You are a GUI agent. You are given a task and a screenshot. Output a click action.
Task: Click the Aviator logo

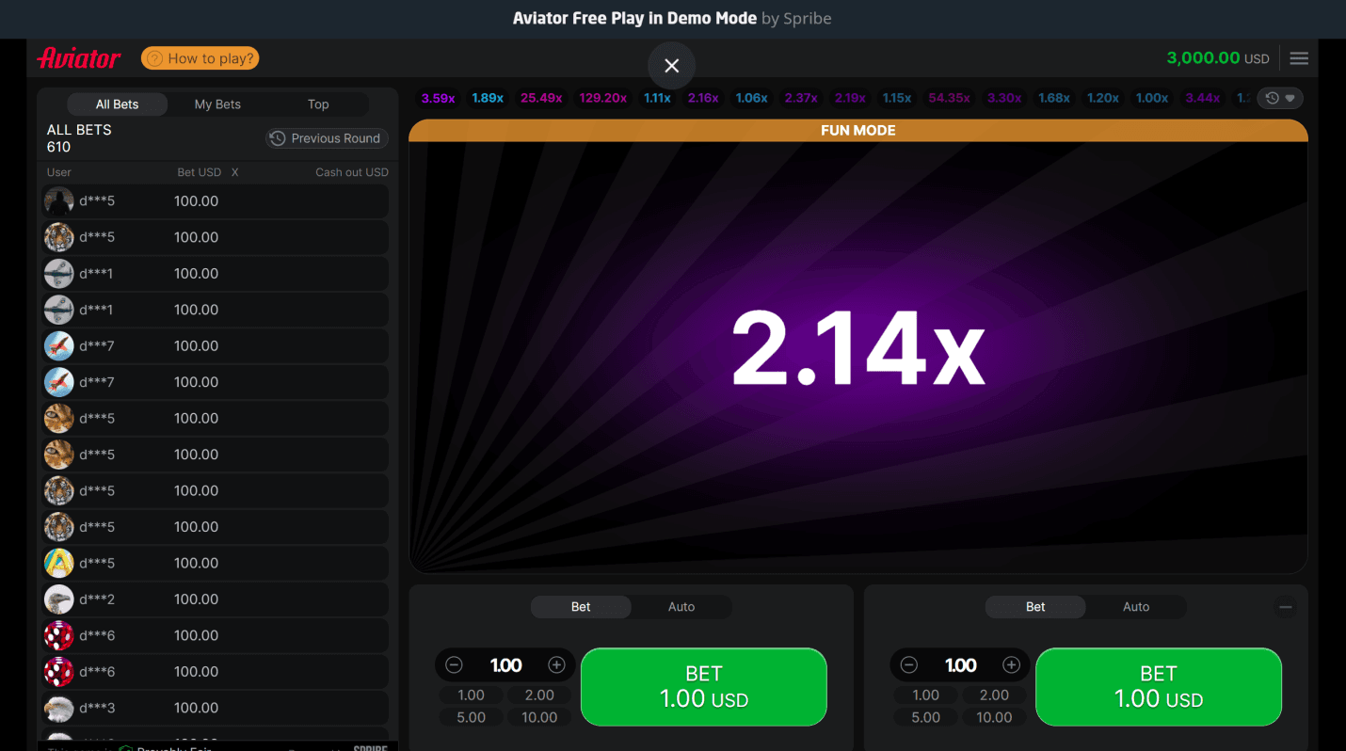point(79,58)
